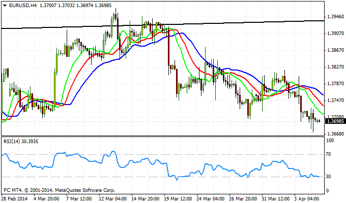Click the RSI(14) 30.3935 indicator label
The width and height of the screenshot is (346, 203).
(x=21, y=142)
